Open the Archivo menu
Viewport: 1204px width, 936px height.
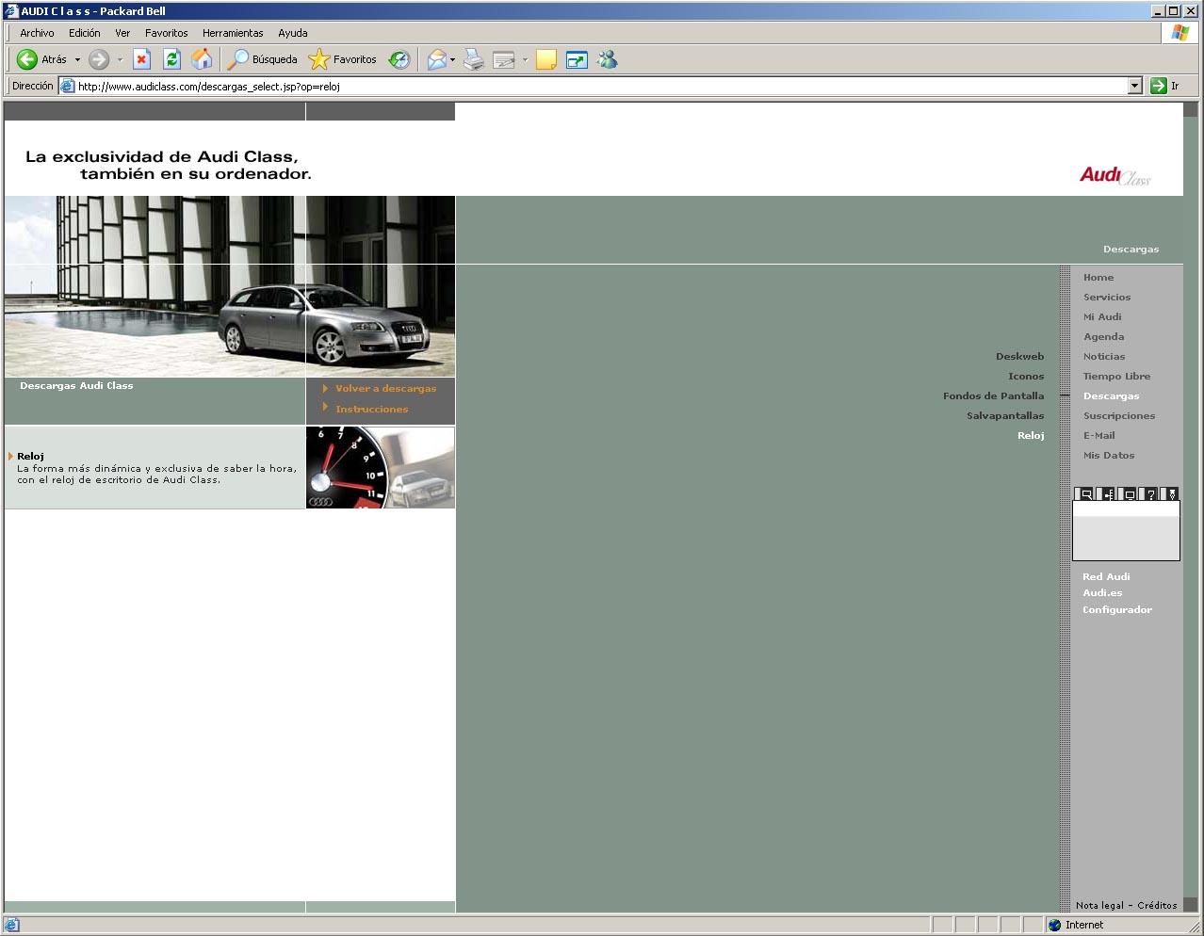[x=37, y=33]
